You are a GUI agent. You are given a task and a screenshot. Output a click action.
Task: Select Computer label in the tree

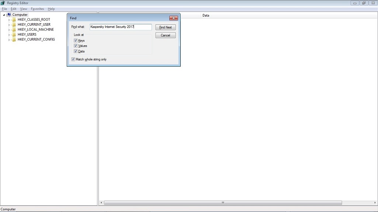pyautogui.click(x=20, y=15)
